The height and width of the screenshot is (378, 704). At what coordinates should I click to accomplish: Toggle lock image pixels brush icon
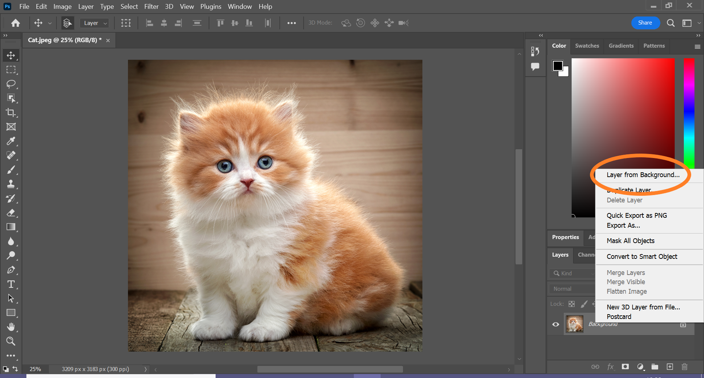pos(584,304)
